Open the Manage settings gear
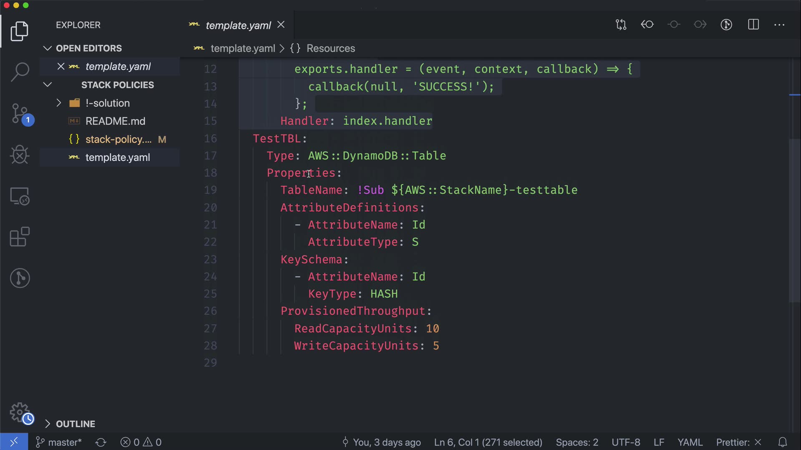This screenshot has height=450, width=801. tap(20, 412)
